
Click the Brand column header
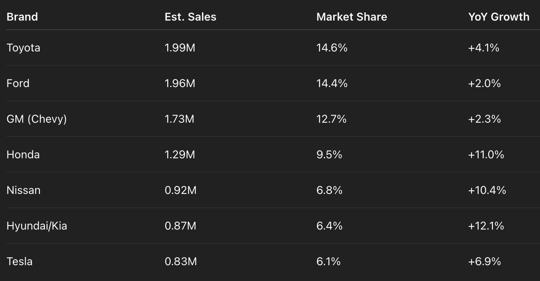point(22,17)
